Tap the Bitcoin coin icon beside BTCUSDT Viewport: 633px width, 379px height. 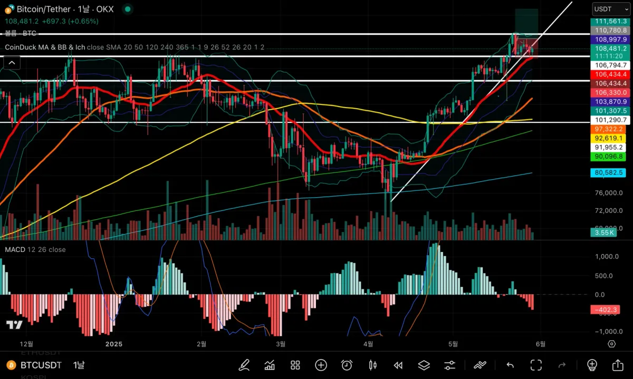tap(11, 365)
